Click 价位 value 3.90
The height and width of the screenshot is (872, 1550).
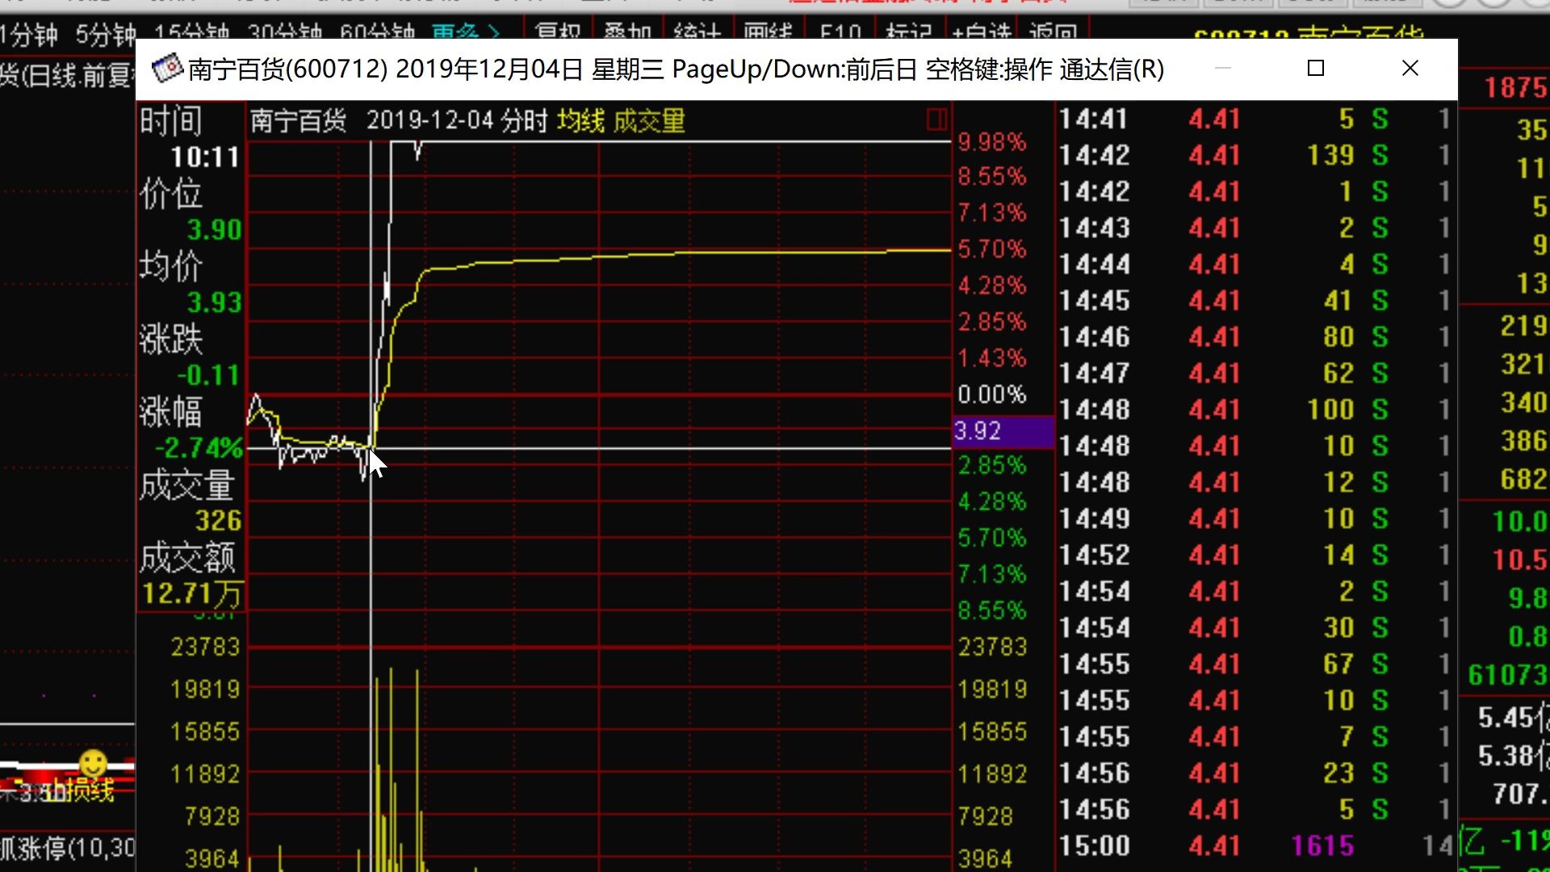[214, 230]
